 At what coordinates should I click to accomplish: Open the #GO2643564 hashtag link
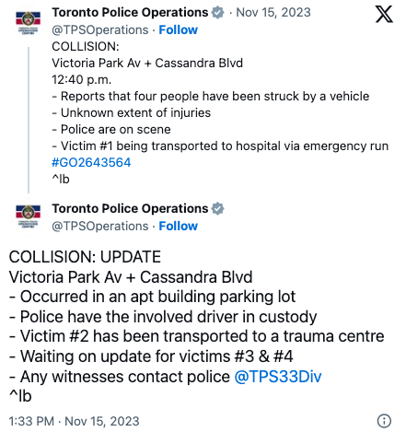click(91, 162)
